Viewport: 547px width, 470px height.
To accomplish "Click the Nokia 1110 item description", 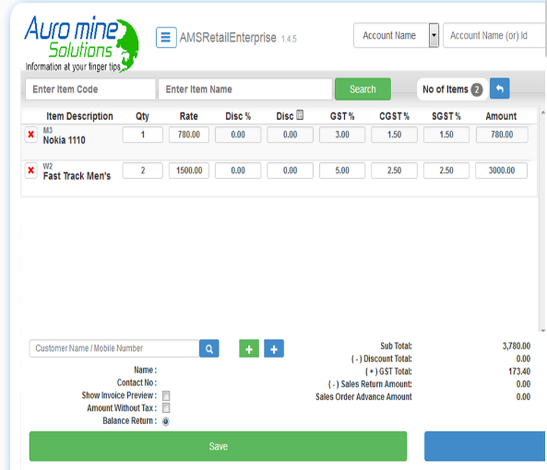I will [x=64, y=140].
